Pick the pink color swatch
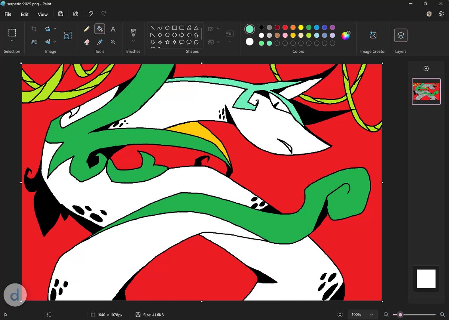Screen dimensions: 449x320 (285, 35)
